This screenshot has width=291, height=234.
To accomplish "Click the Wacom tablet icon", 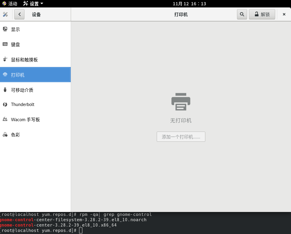I will [x=5, y=119].
